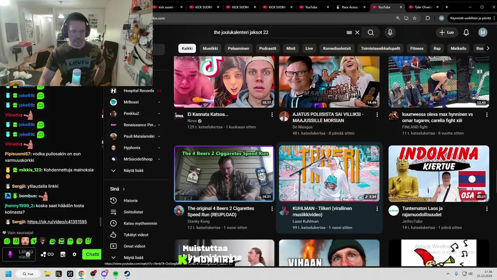
Task: Open the kuumeessa oleva max hynninen fight thumbnail
Action: tap(439, 82)
